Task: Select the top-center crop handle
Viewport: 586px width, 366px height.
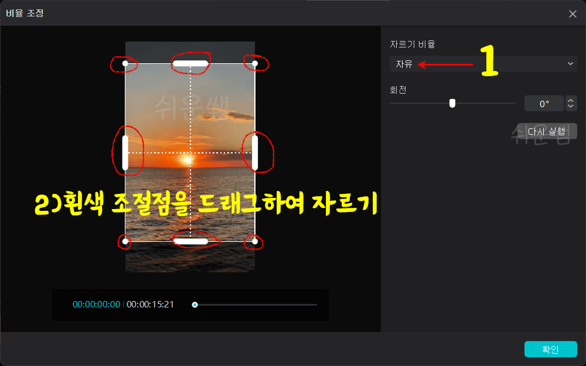Action: (190, 63)
